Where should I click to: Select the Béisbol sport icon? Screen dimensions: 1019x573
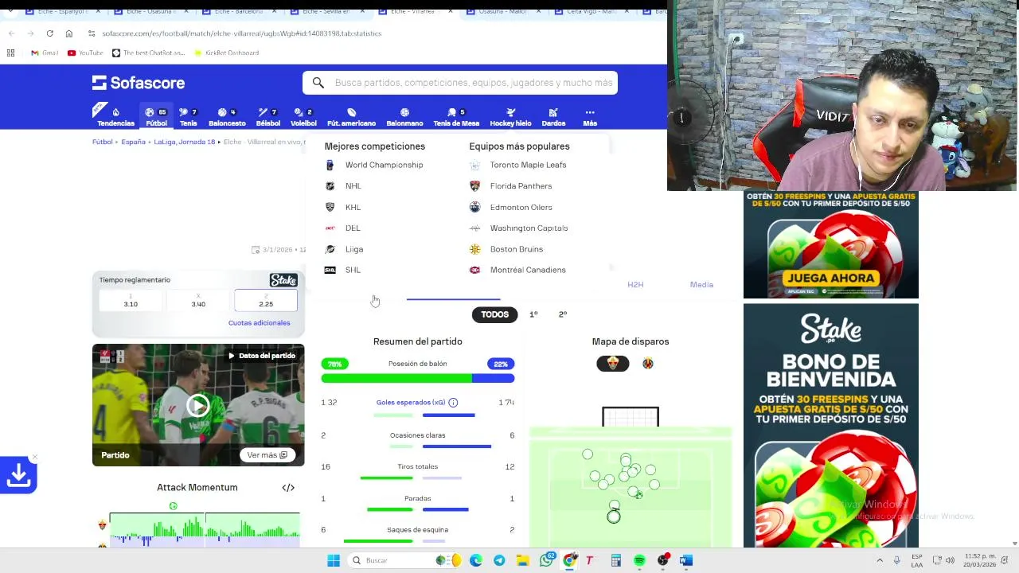[267, 117]
